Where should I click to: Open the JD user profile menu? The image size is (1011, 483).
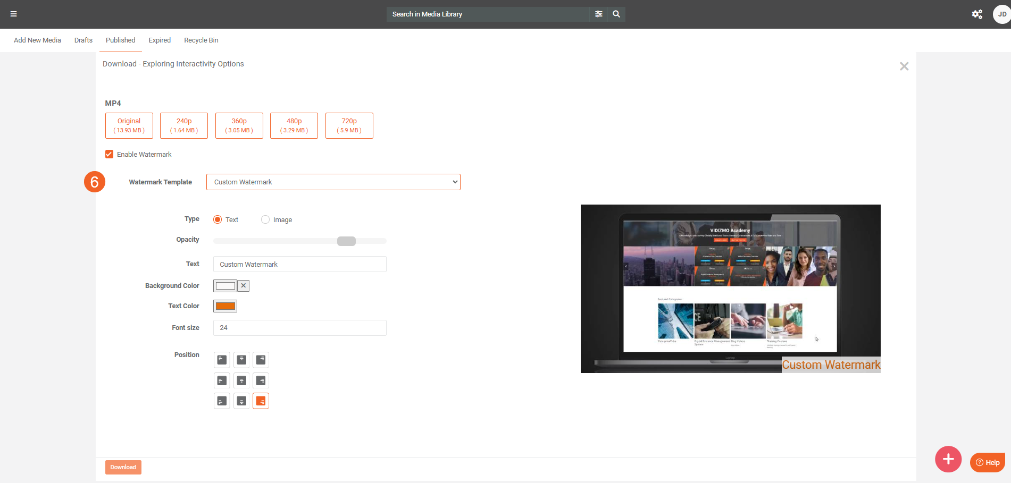1001,14
